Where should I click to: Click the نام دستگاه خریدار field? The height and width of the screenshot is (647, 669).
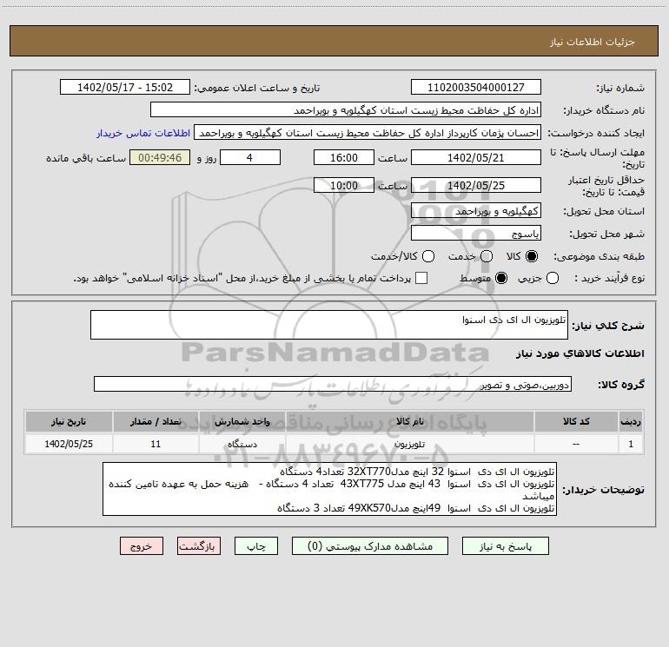[346, 110]
